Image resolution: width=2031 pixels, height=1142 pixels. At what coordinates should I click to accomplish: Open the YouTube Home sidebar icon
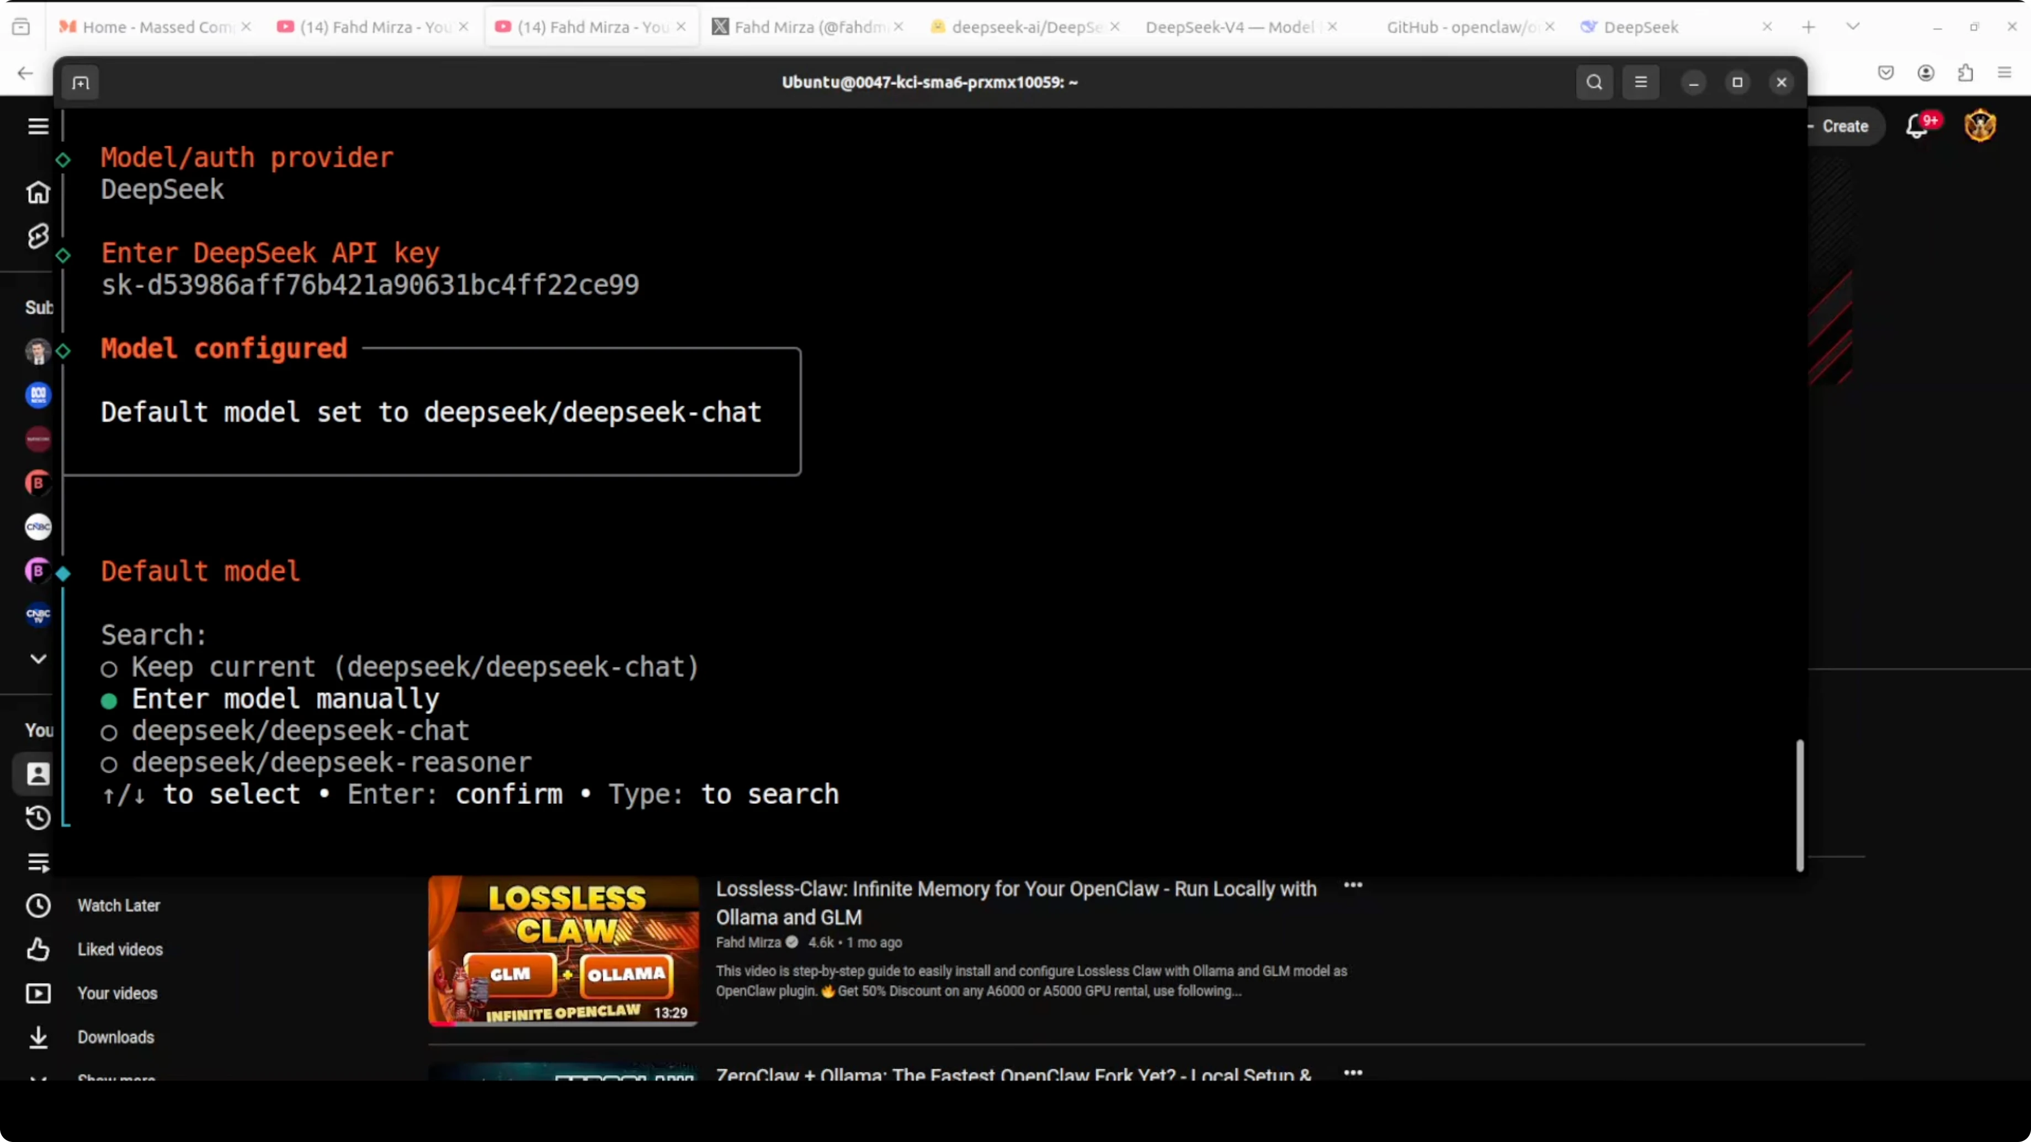click(38, 193)
